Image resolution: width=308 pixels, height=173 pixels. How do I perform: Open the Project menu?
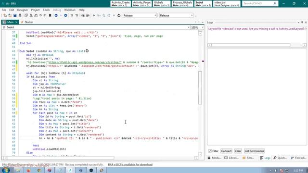(35, 10)
